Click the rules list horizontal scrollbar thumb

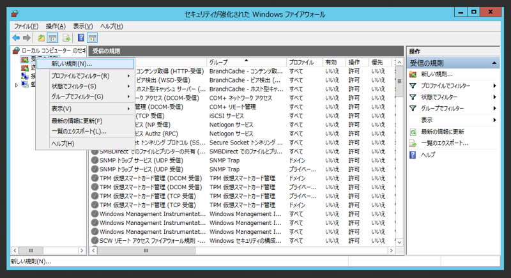point(146,251)
